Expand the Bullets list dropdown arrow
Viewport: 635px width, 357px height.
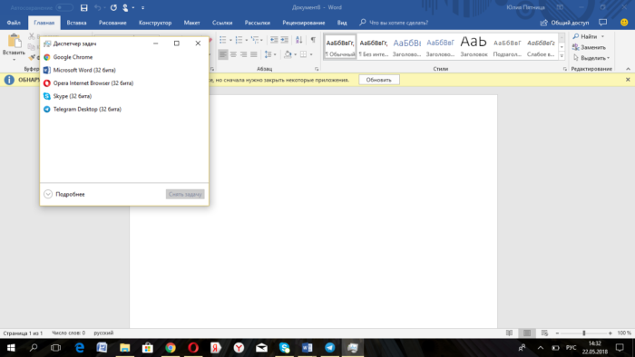click(x=230, y=40)
